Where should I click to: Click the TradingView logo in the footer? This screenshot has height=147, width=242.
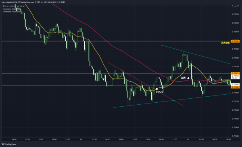9,144
